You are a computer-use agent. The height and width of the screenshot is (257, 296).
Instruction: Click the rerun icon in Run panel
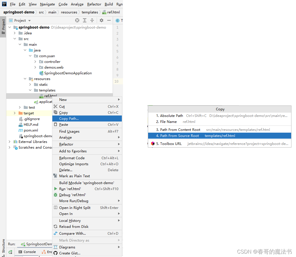[10, 252]
